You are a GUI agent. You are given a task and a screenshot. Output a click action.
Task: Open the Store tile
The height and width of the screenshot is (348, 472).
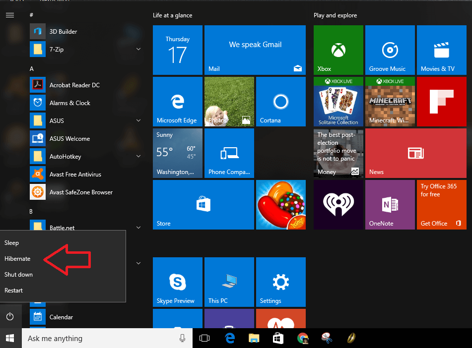click(x=203, y=205)
